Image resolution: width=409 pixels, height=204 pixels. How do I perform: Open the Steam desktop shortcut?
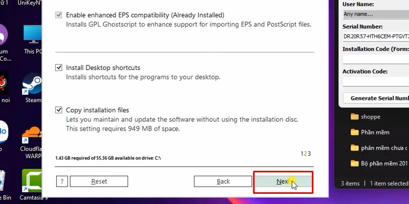click(33, 84)
